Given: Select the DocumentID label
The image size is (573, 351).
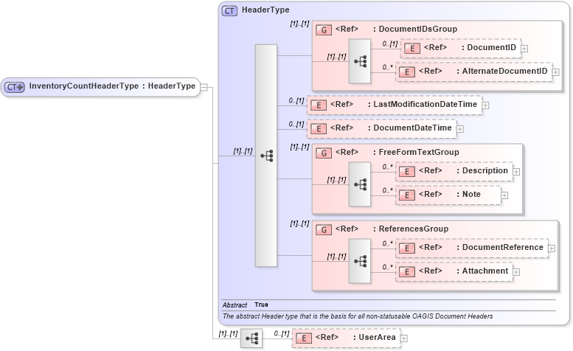Looking at the screenshot, I should 491,47.
